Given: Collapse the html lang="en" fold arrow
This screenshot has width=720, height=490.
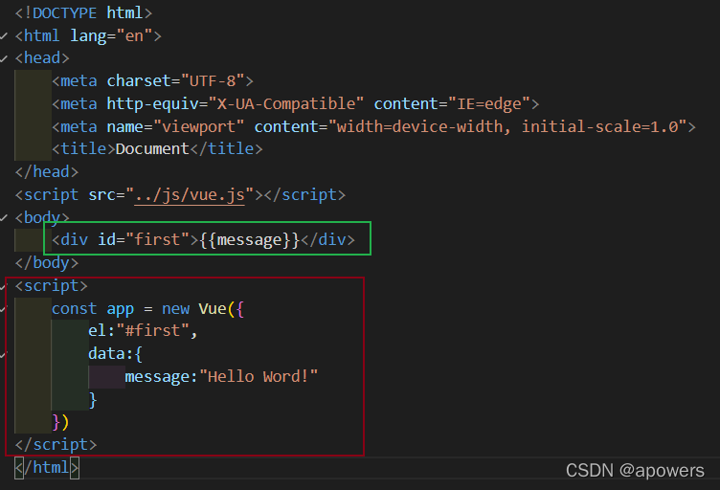Looking at the screenshot, I should (4, 35).
